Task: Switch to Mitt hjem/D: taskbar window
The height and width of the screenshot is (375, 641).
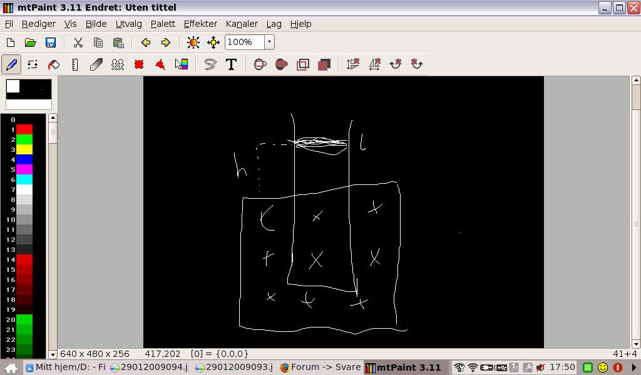Action: [x=66, y=367]
